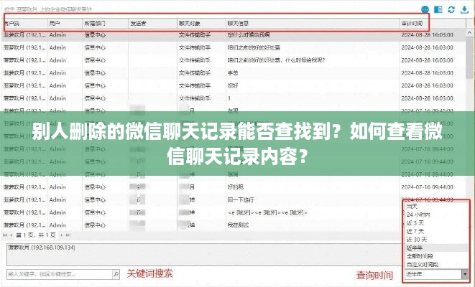Click the vertical scrollbar thumb
Viewport: 475px width, 287px height.
click(x=469, y=57)
